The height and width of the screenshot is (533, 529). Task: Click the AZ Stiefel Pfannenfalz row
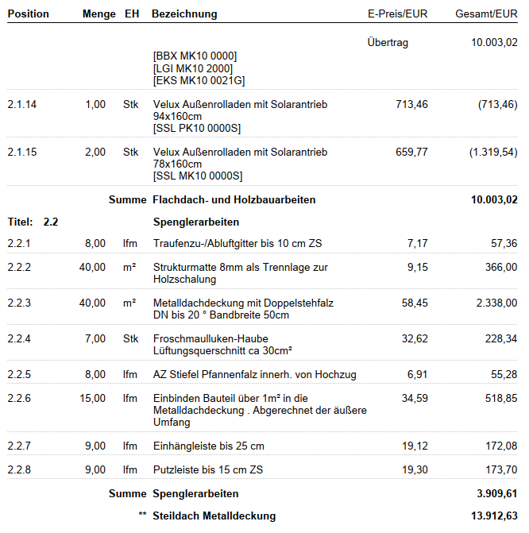(x=262, y=374)
